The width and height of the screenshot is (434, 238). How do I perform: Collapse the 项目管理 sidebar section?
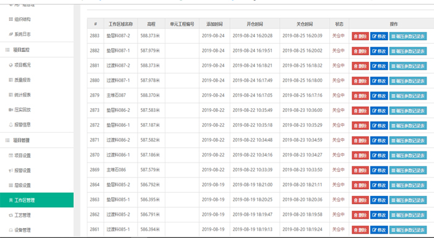point(37,140)
